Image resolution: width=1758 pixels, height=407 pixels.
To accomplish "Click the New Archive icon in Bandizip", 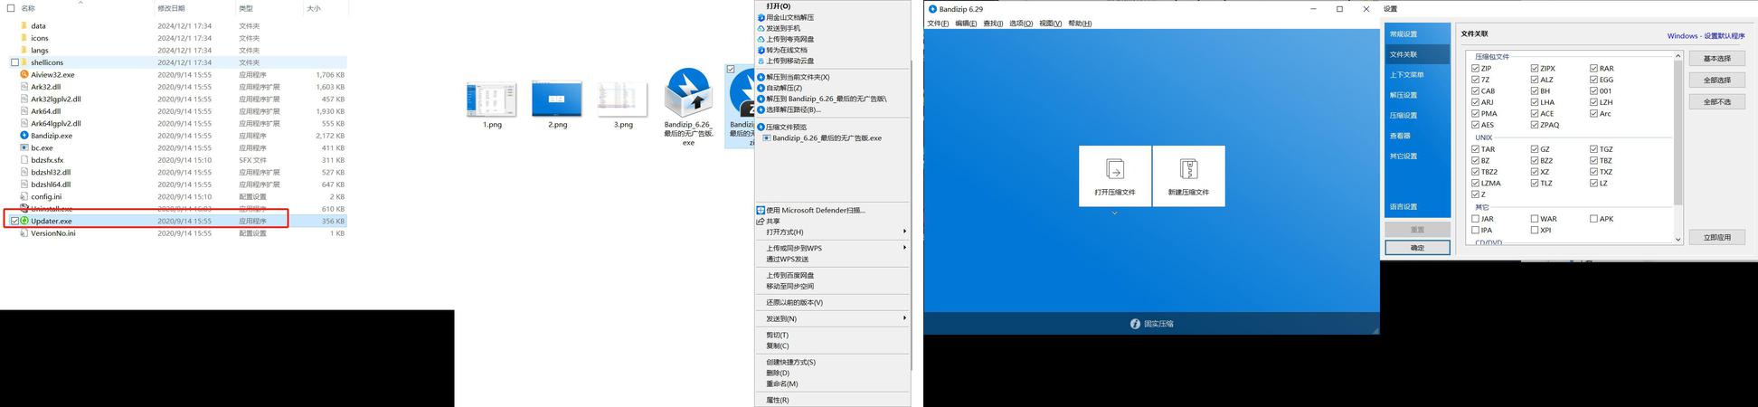I will tap(1188, 169).
